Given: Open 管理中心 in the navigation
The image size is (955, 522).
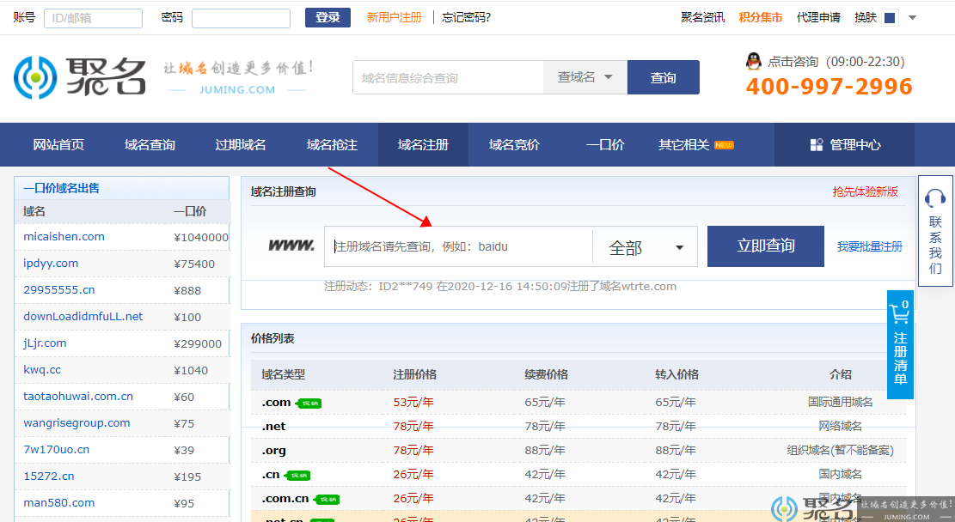Looking at the screenshot, I should [x=844, y=145].
